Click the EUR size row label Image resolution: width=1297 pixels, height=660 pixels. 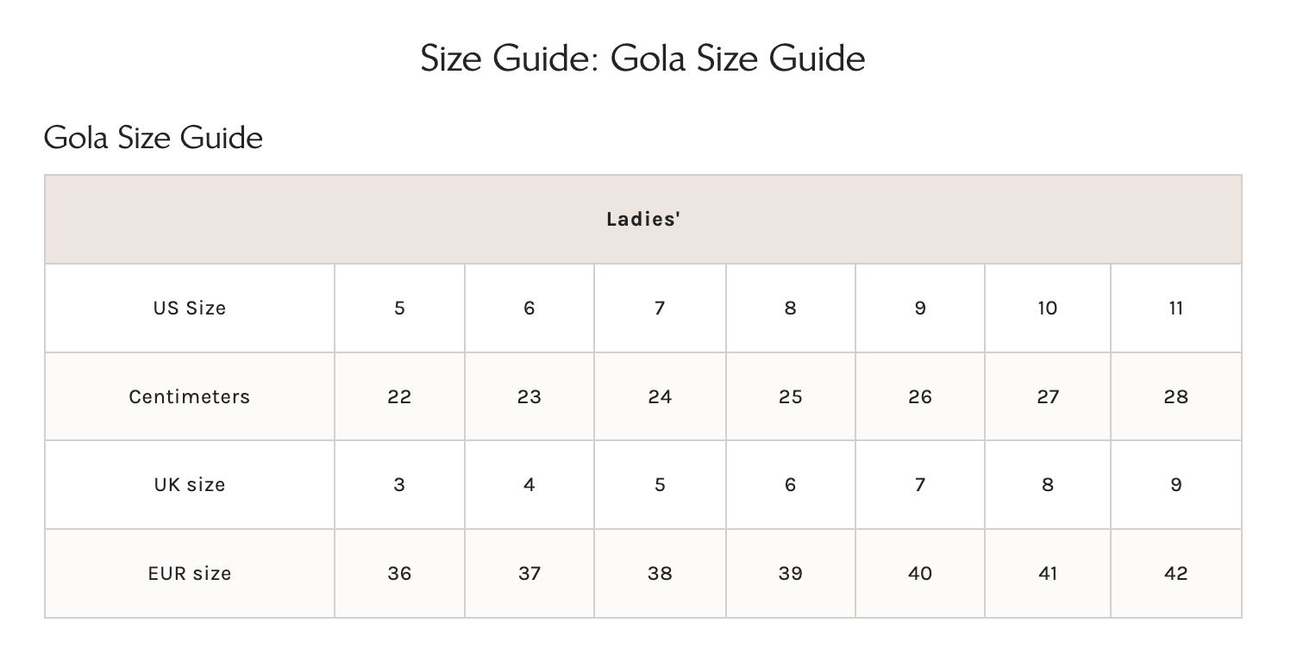(190, 574)
